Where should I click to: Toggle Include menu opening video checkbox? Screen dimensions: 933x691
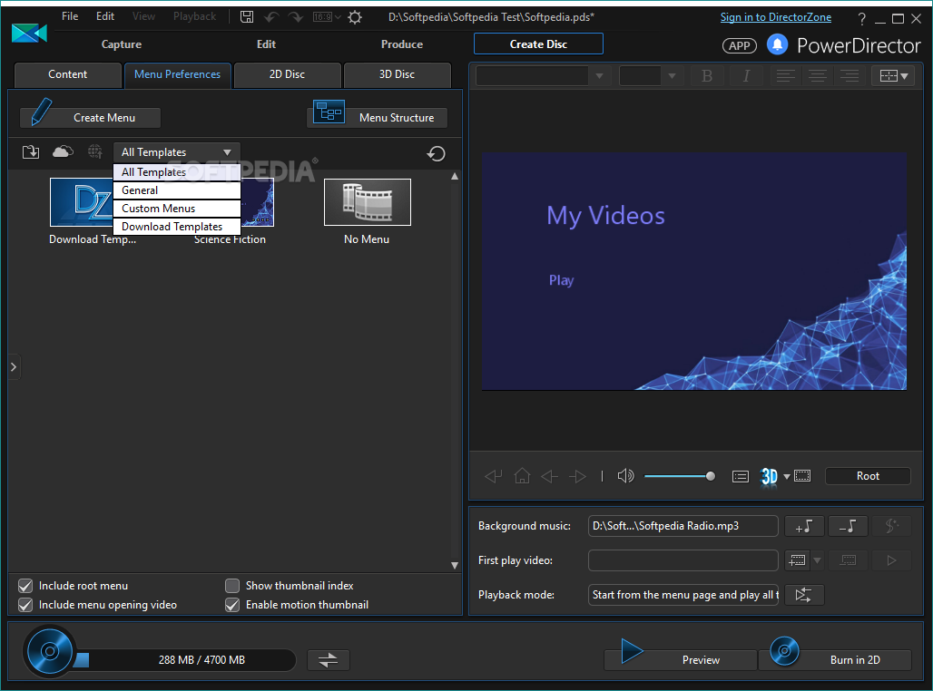coord(25,605)
